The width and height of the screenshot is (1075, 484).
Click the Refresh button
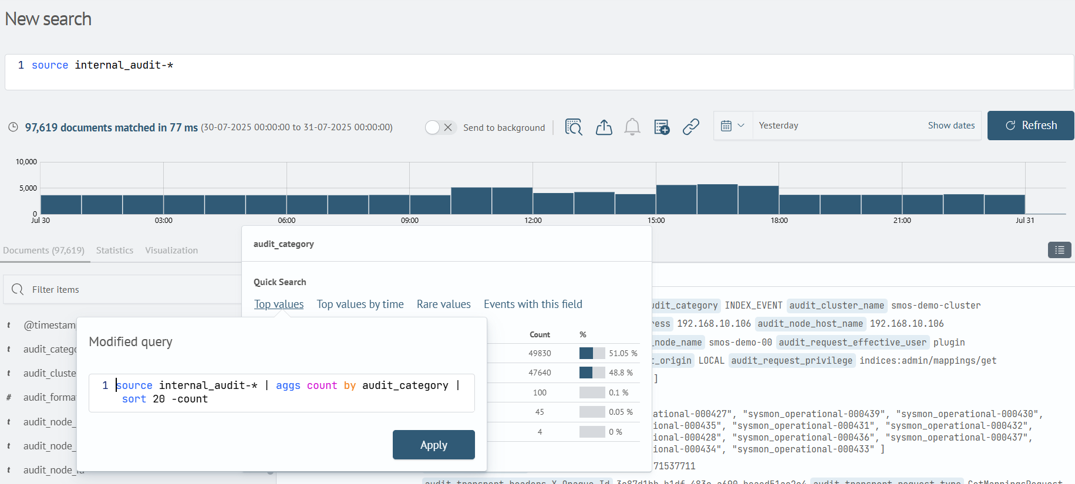[1031, 126]
